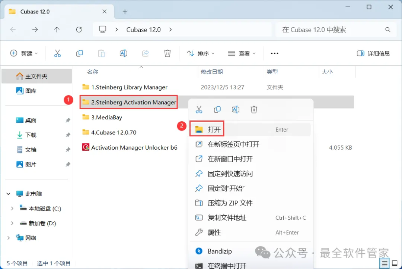This screenshot has width=402, height=269.
Task: Open the 新建 dropdown
Action: coord(24,53)
